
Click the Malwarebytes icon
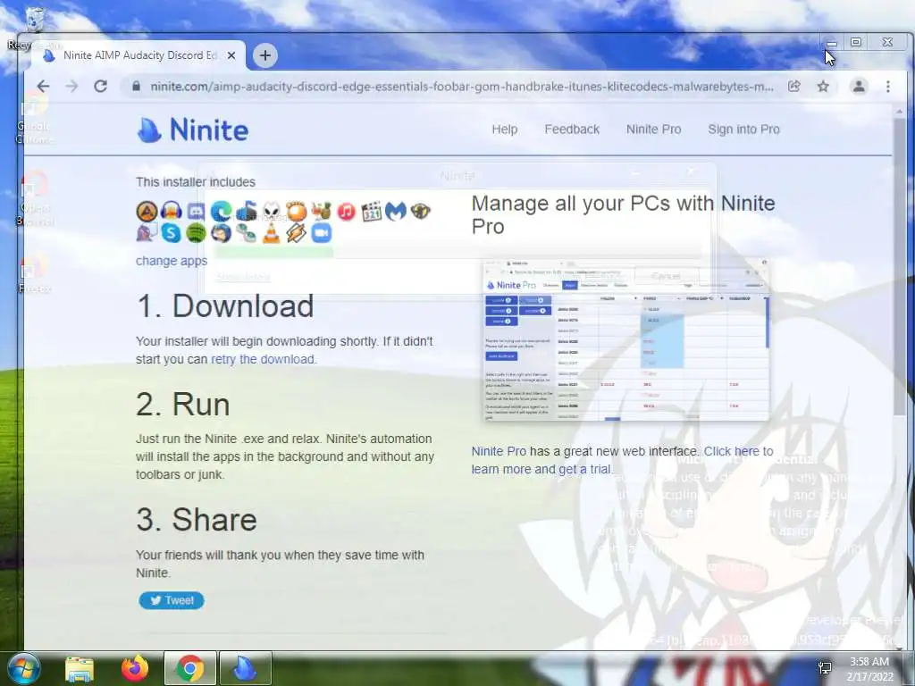396,211
